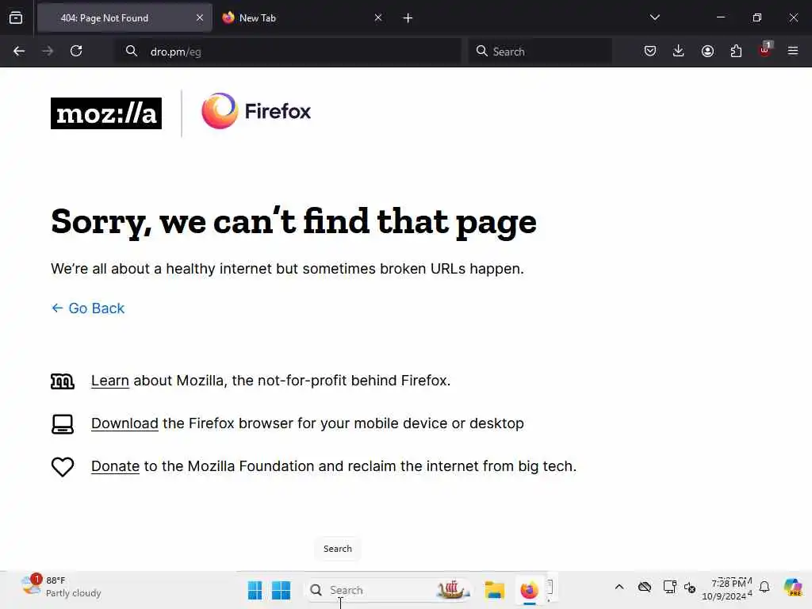Go back one page in browser toolbar
812x609 pixels.
click(19, 51)
